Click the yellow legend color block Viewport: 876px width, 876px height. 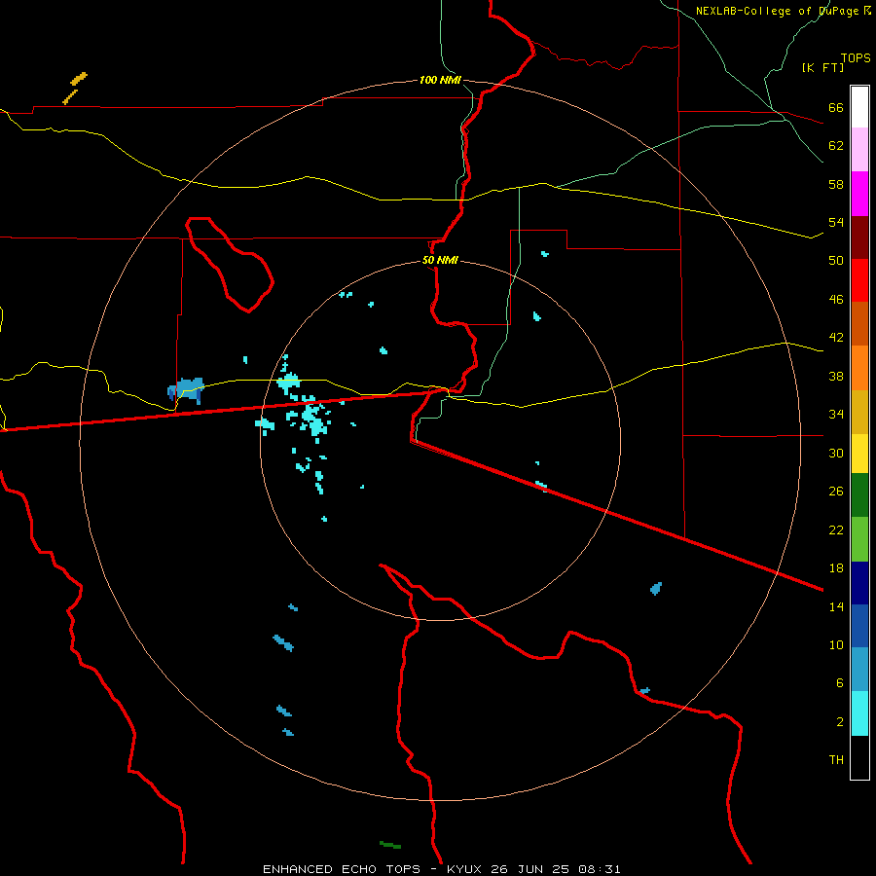(x=859, y=454)
